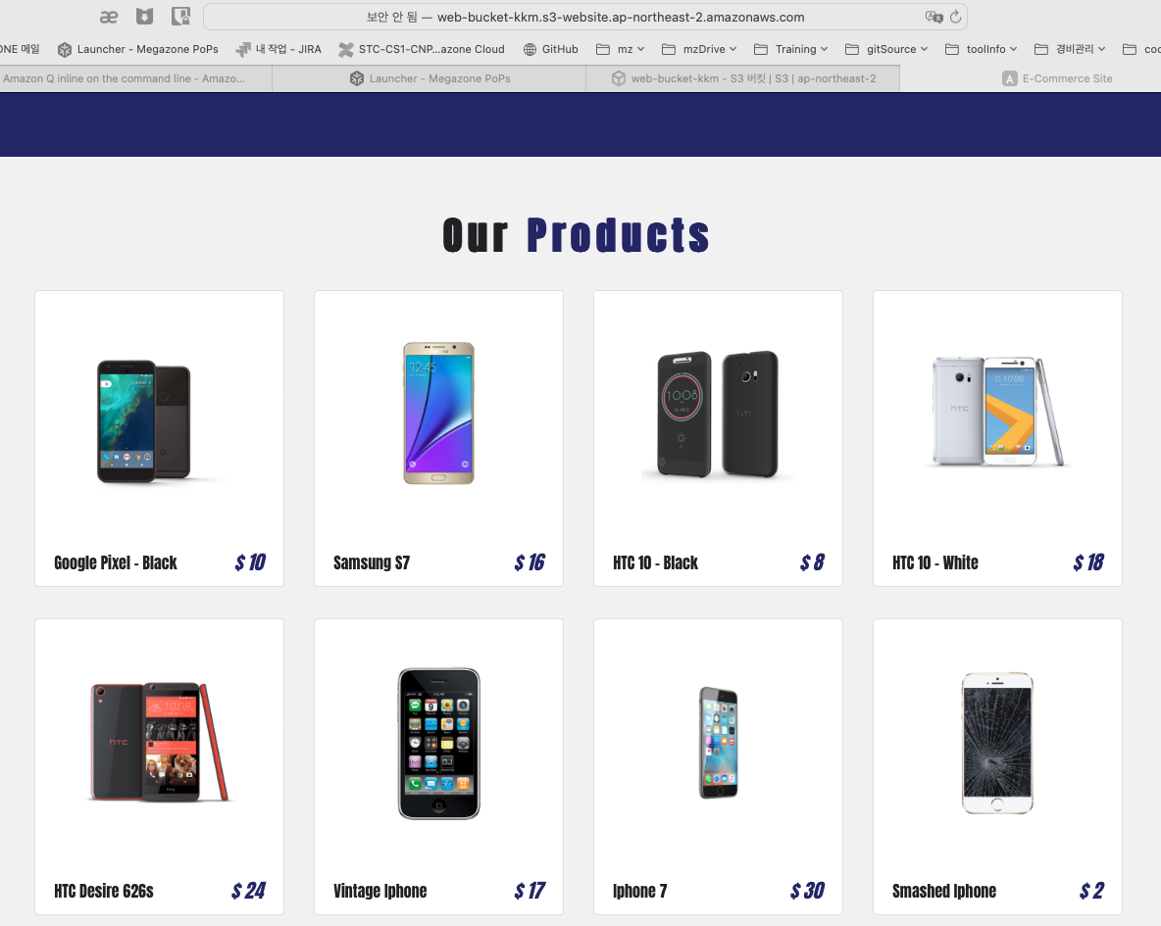Viewport: 1161px width, 926px height.
Task: Expand the Training bookmarks folder
Action: [x=790, y=49]
